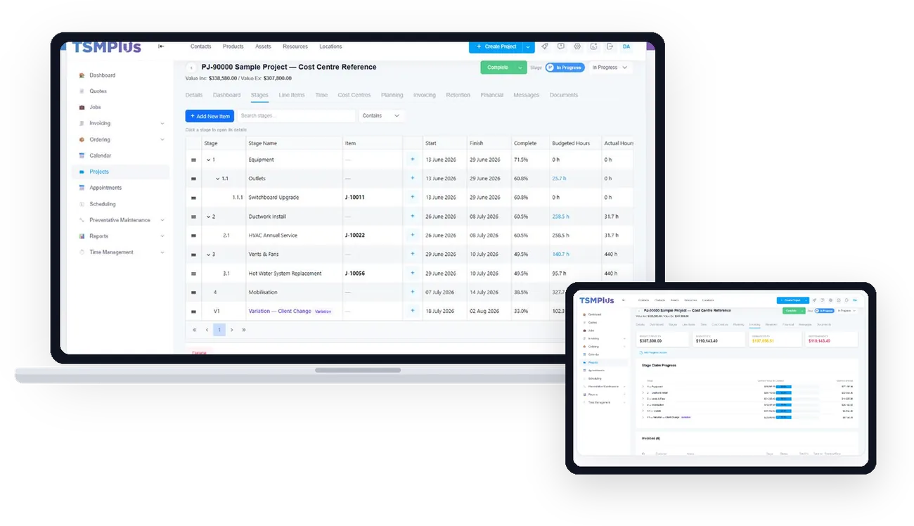Click the Jobs briefcase icon in the sidebar
Viewport: 914px width, 526px height.
[82, 108]
